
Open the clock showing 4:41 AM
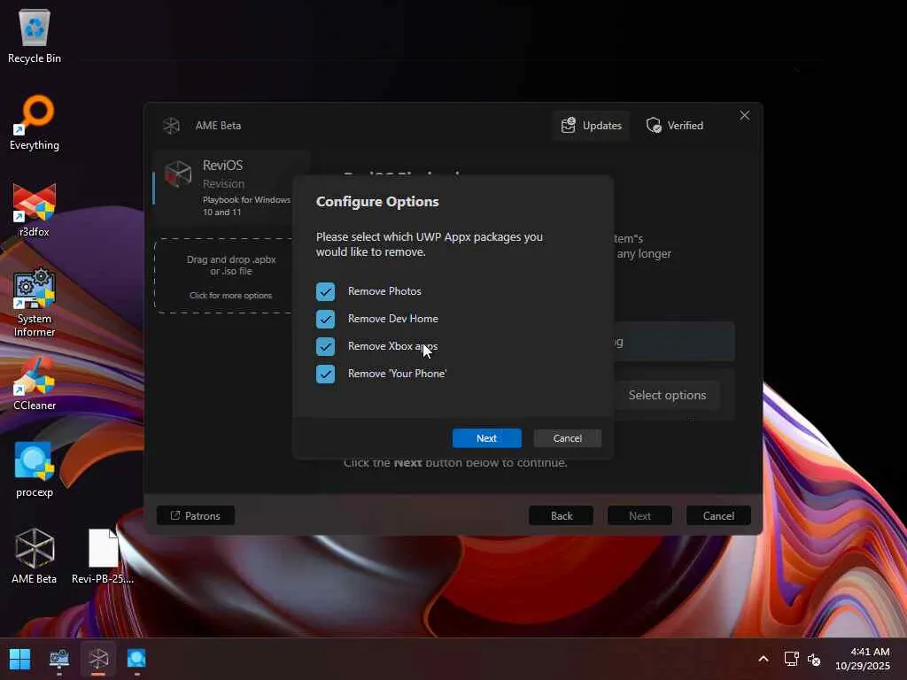(x=863, y=659)
